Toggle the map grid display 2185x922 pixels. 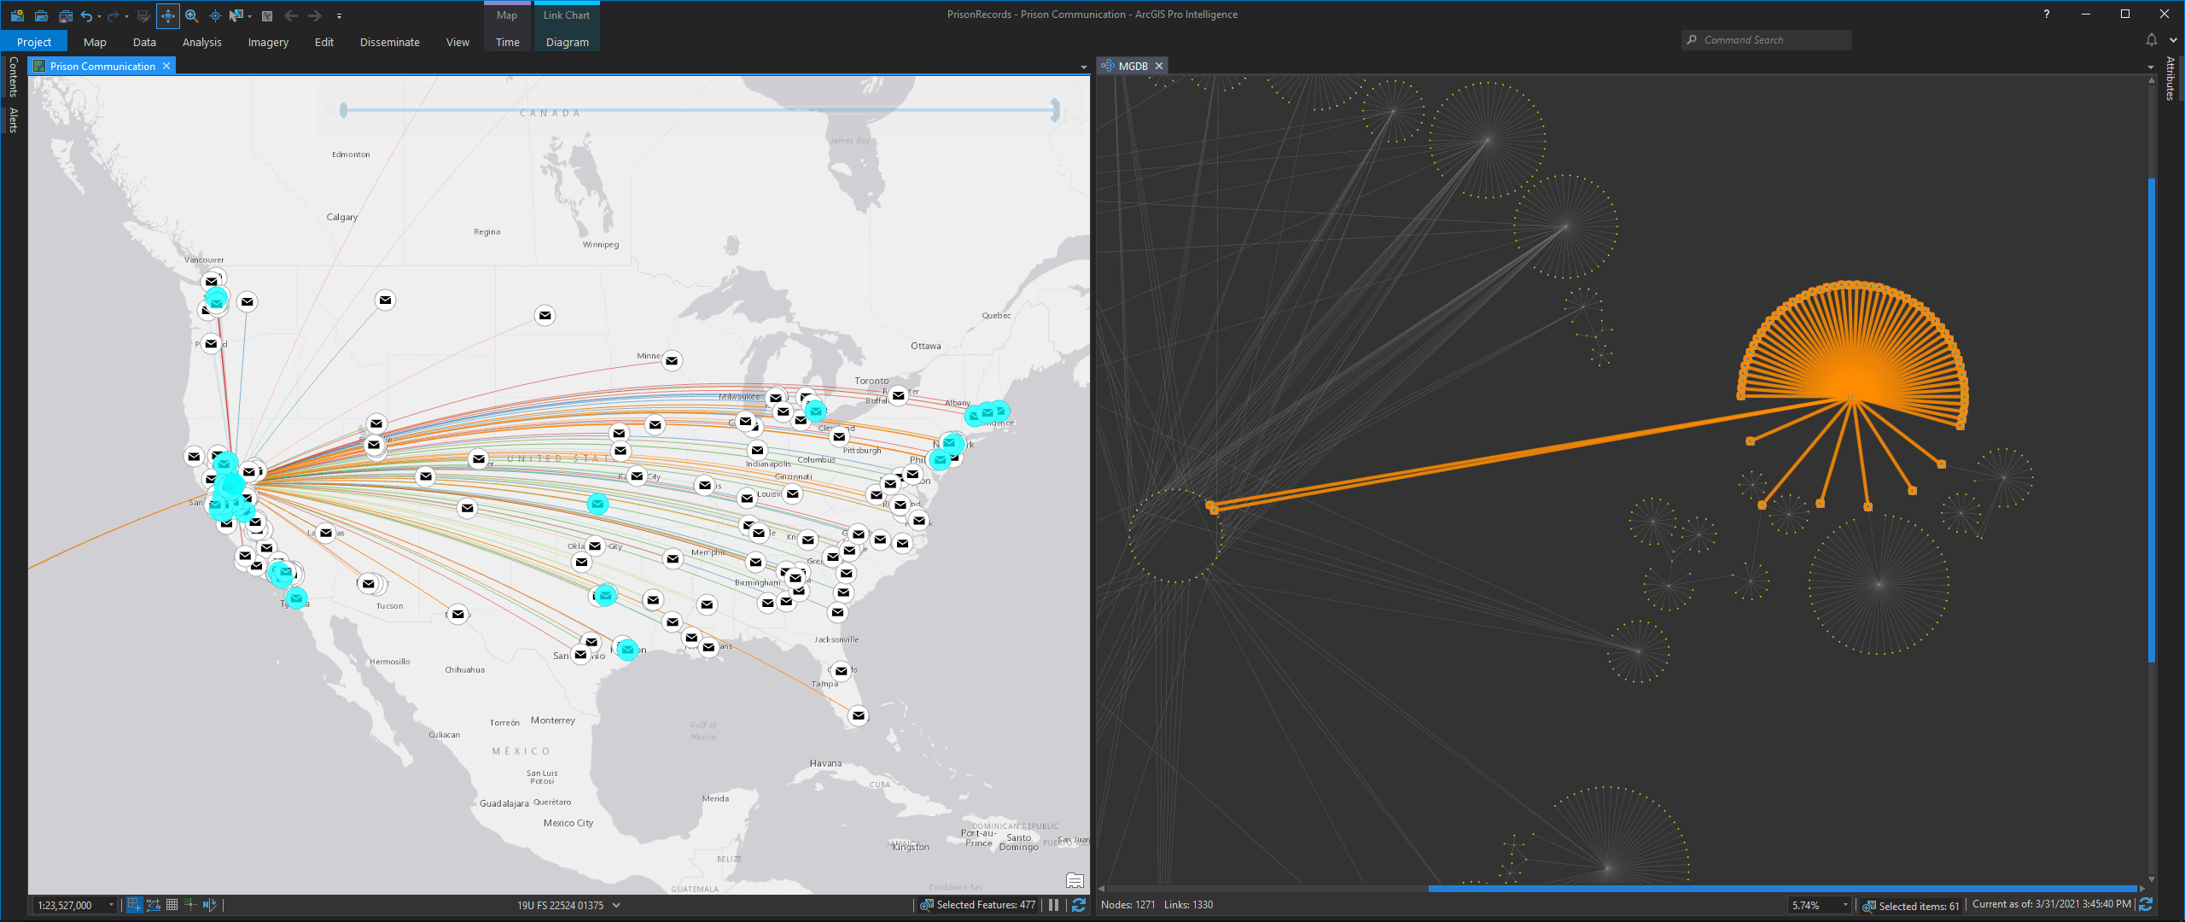tap(172, 905)
